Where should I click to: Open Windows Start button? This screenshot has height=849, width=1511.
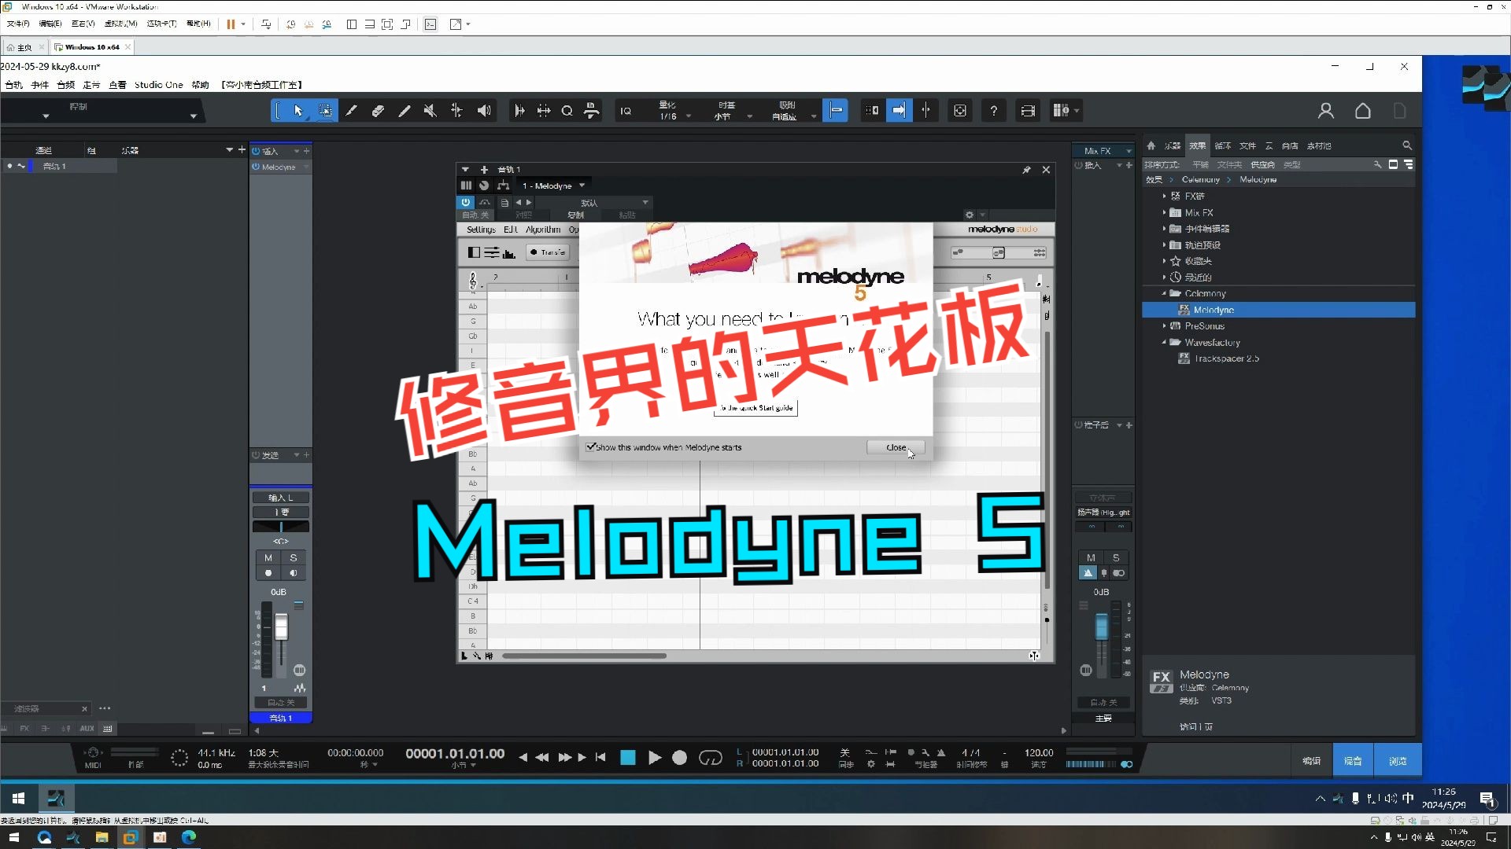(x=18, y=799)
